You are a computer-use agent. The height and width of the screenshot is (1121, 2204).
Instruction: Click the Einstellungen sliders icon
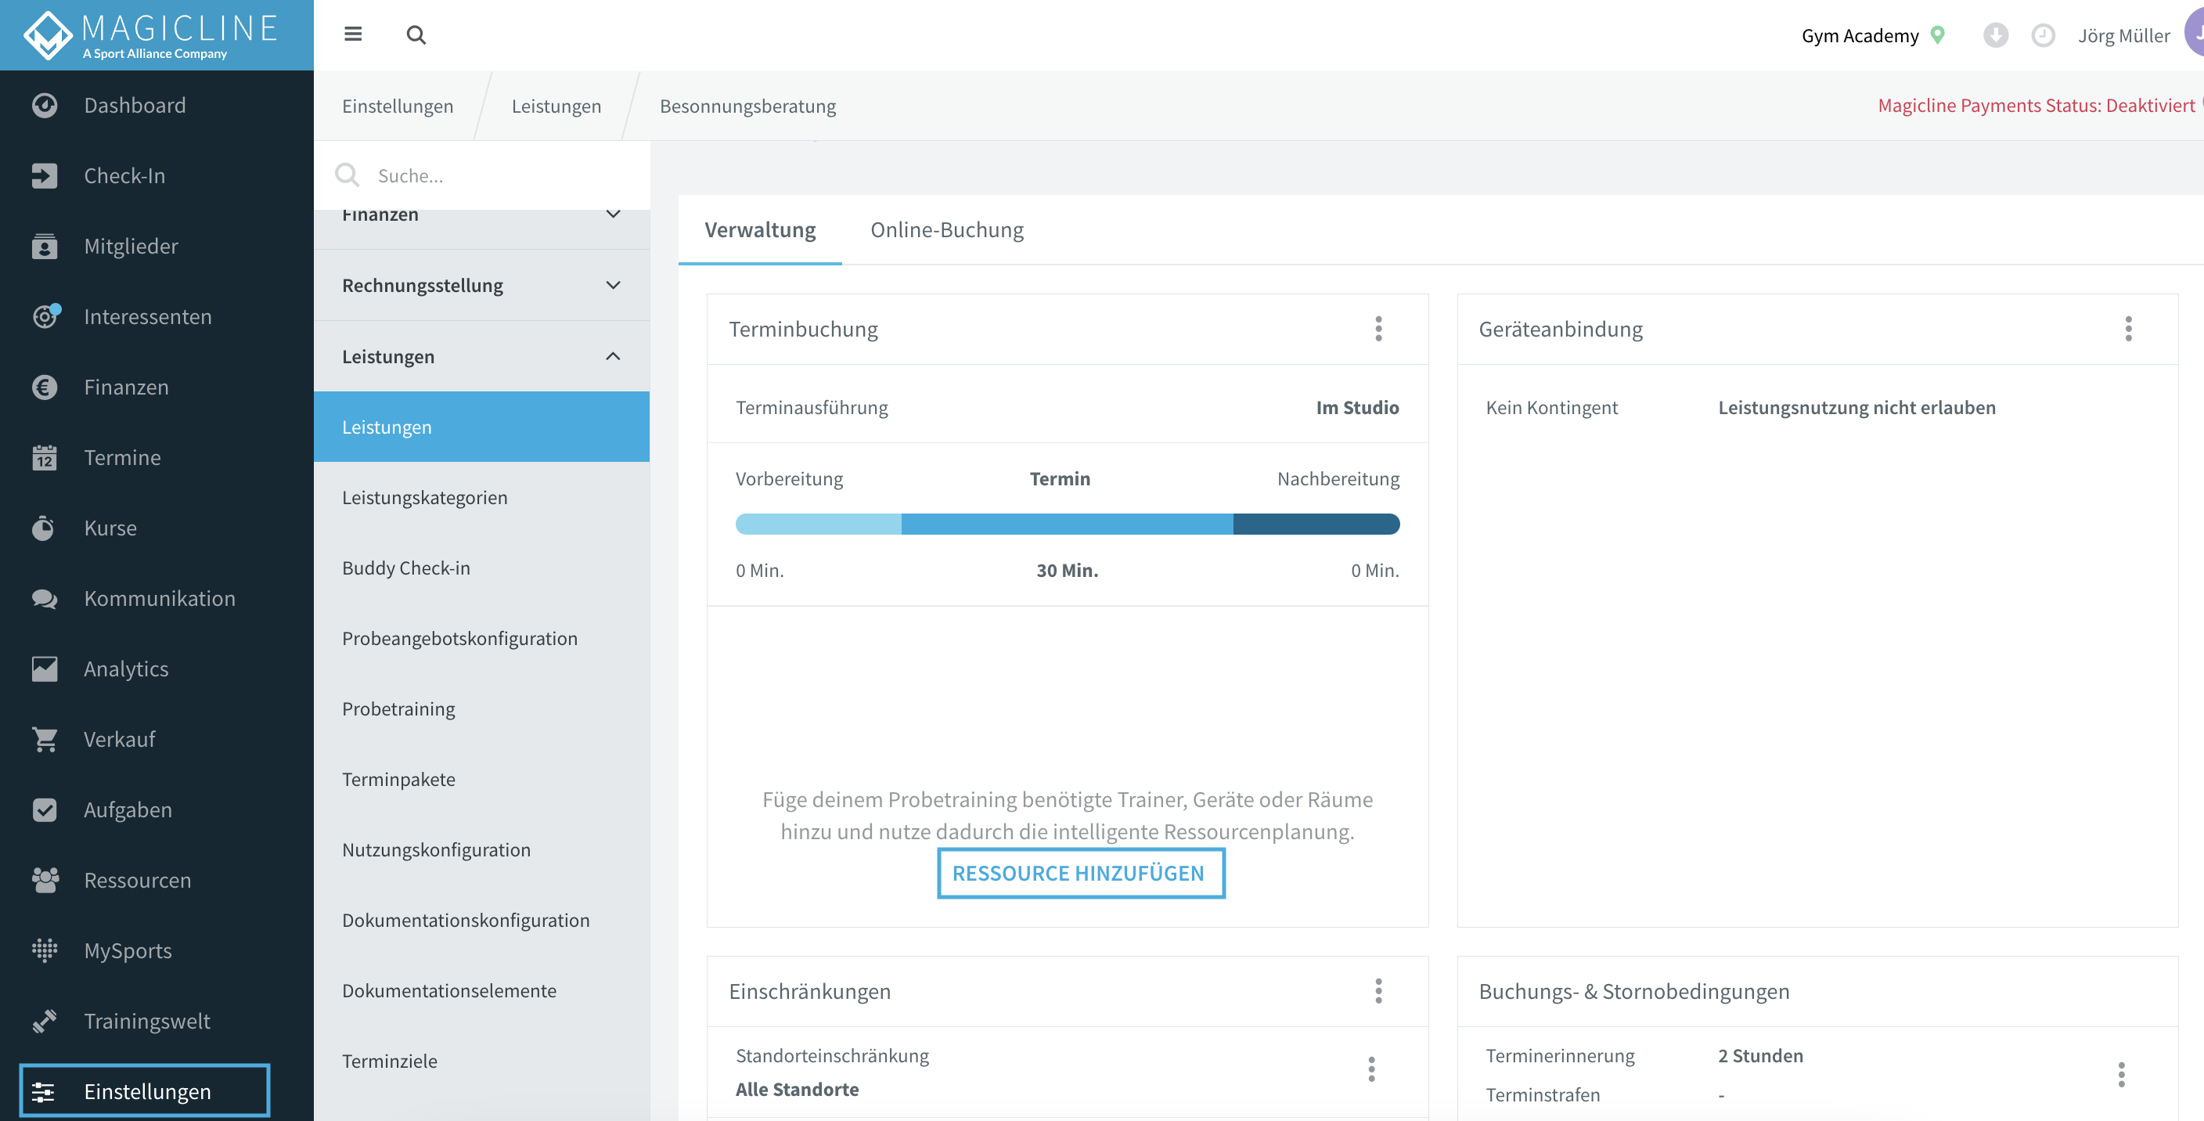click(x=43, y=1092)
